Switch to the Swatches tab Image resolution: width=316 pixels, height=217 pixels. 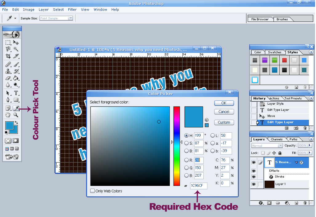coord(274,52)
